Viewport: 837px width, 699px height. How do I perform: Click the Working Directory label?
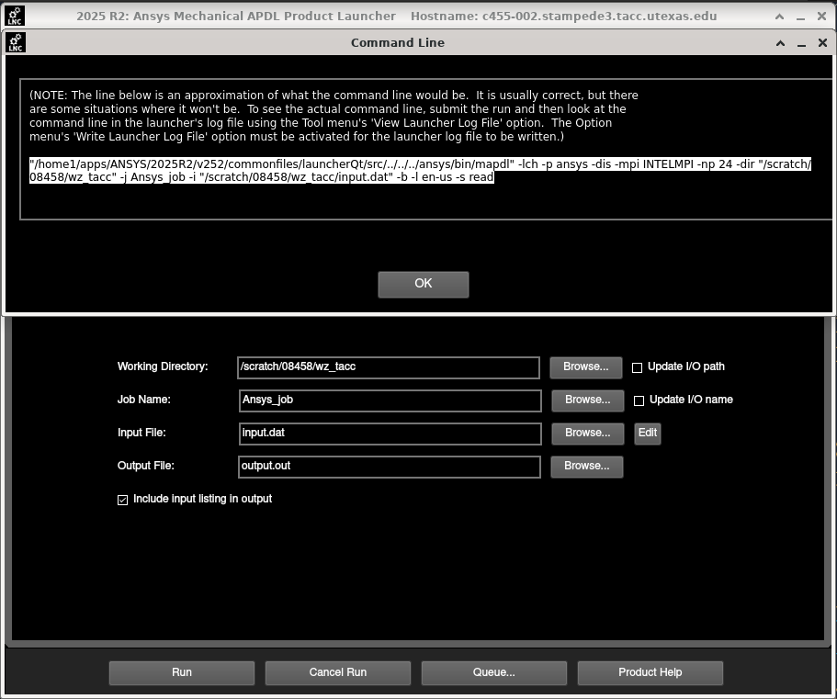coord(163,366)
